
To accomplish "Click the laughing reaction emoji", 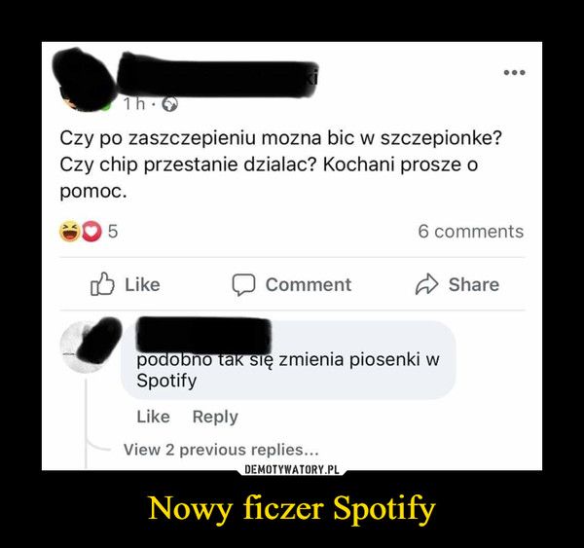I will click(70, 231).
